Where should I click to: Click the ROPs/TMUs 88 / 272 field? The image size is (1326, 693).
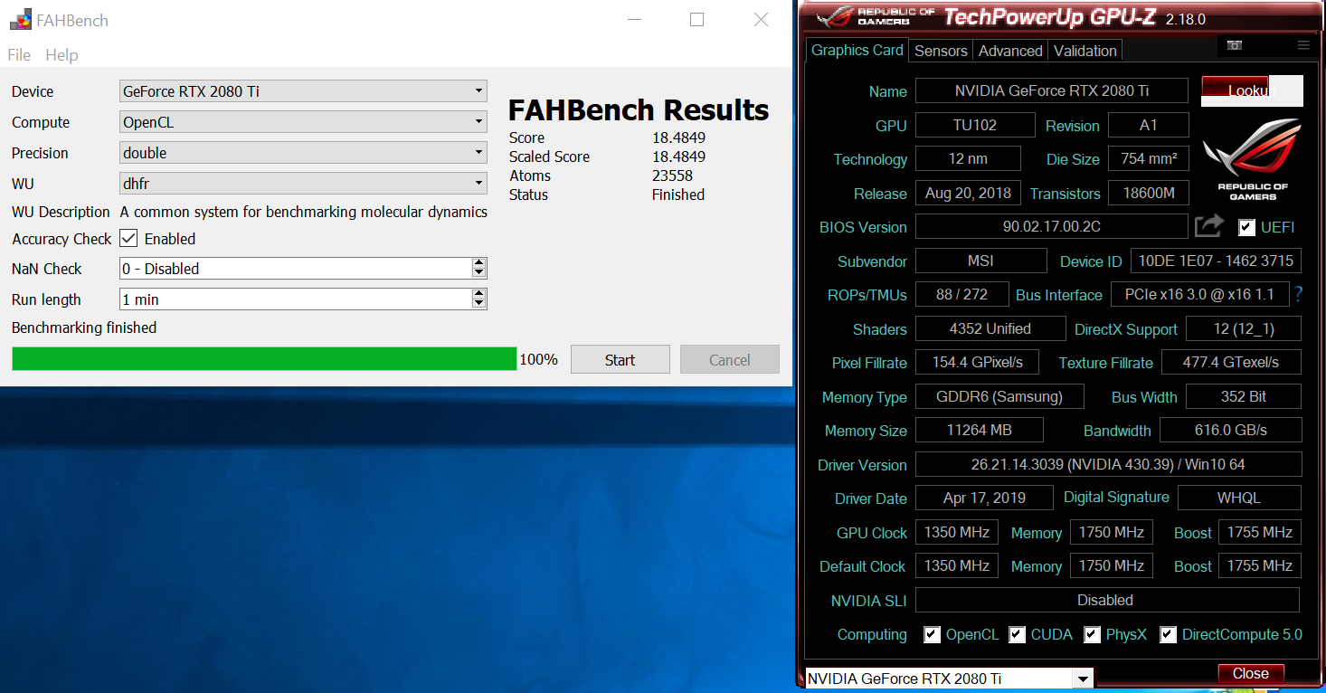[x=962, y=294]
